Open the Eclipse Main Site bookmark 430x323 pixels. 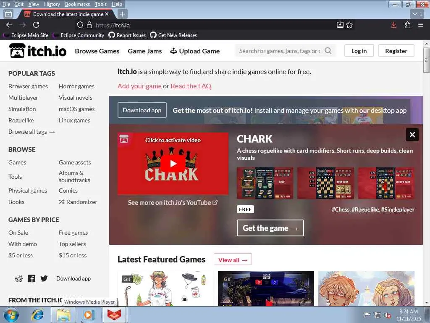26,35
